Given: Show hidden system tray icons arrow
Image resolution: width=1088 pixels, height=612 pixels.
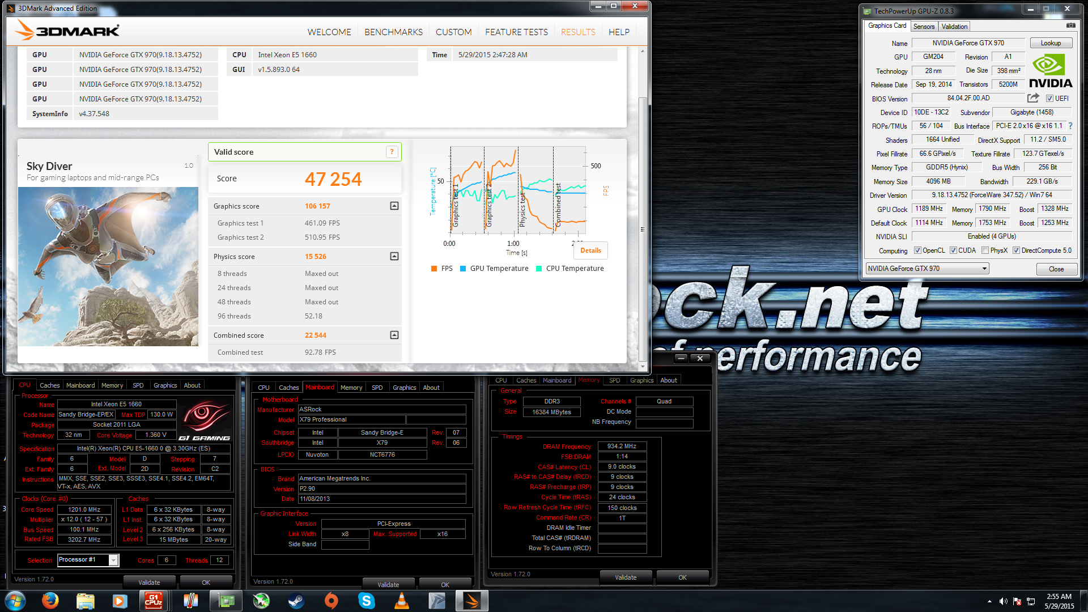Looking at the screenshot, I should click(989, 601).
